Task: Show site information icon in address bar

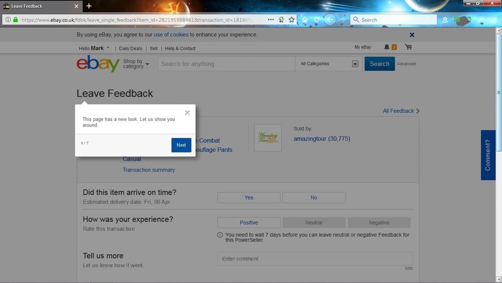Action: pyautogui.click(x=8, y=20)
